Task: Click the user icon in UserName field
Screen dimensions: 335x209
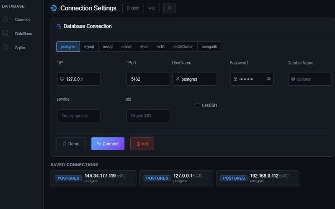Action: 178,79
